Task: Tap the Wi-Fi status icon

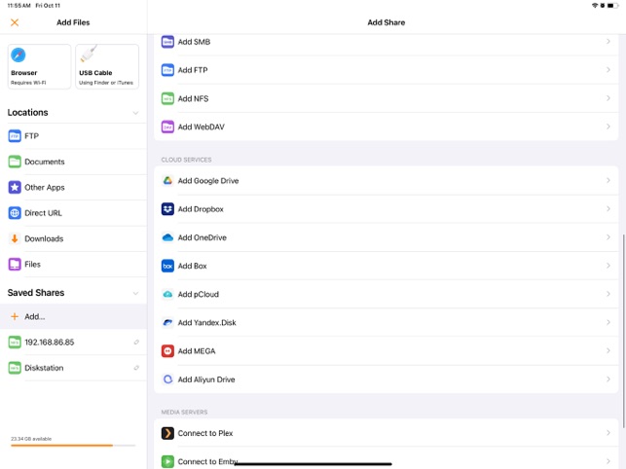Action: click(595, 5)
